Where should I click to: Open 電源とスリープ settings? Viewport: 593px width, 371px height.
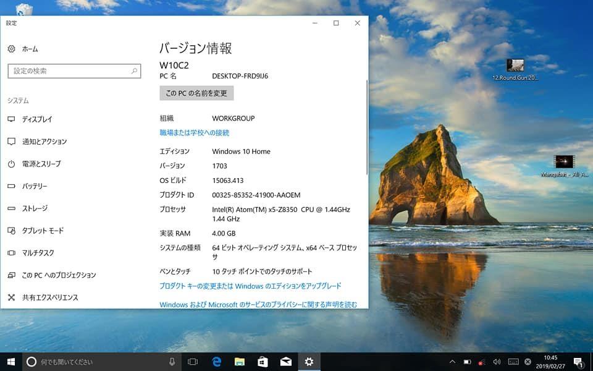[34, 164]
